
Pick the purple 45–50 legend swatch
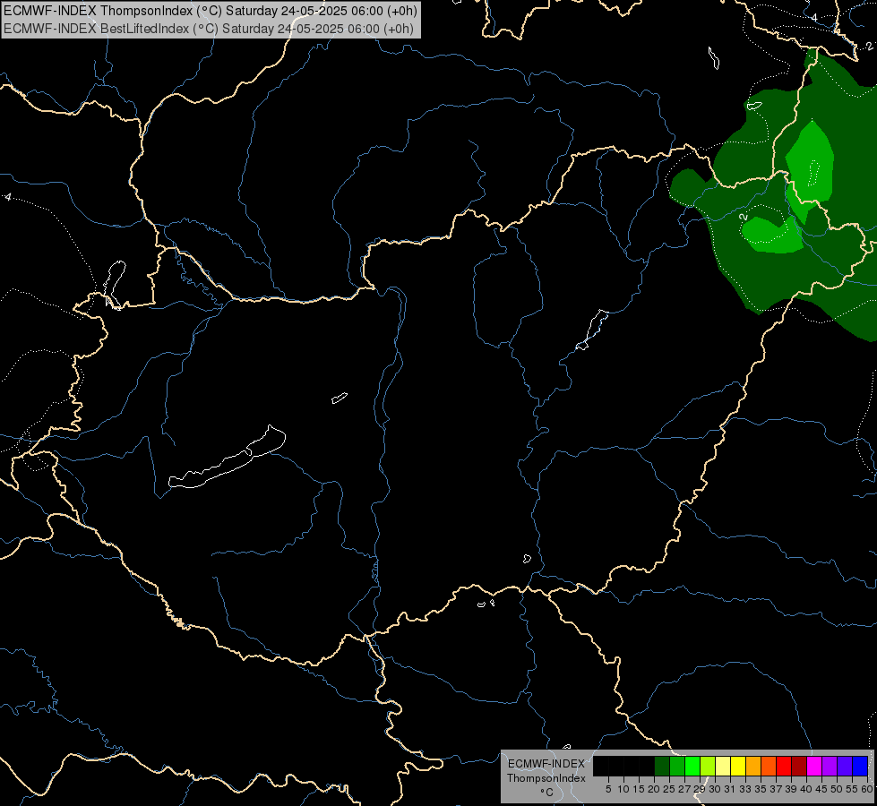click(x=830, y=766)
